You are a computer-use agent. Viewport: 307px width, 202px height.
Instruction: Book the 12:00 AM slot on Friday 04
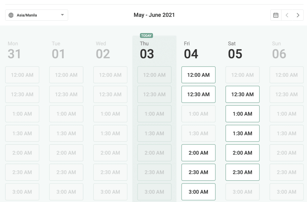pos(199,75)
